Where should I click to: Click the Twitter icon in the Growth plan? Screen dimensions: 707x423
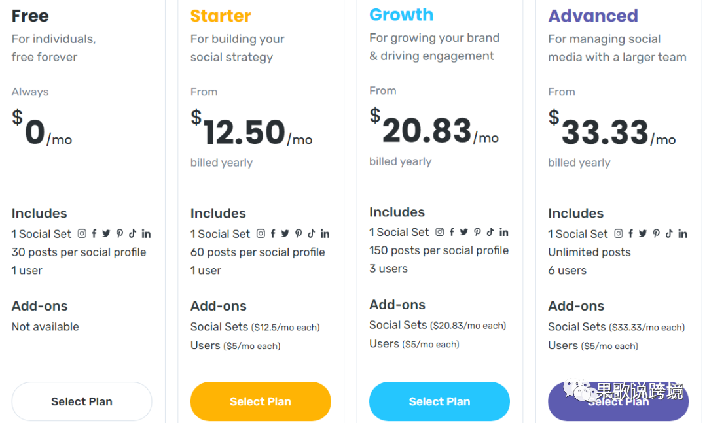point(464,232)
